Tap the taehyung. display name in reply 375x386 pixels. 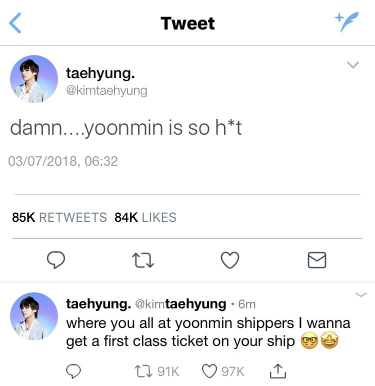[98, 304]
